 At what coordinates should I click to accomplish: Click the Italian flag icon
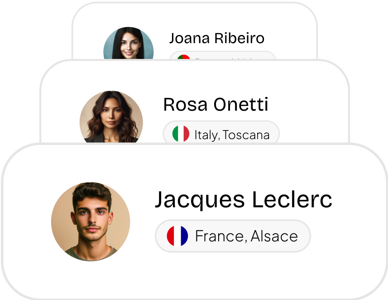pos(181,134)
